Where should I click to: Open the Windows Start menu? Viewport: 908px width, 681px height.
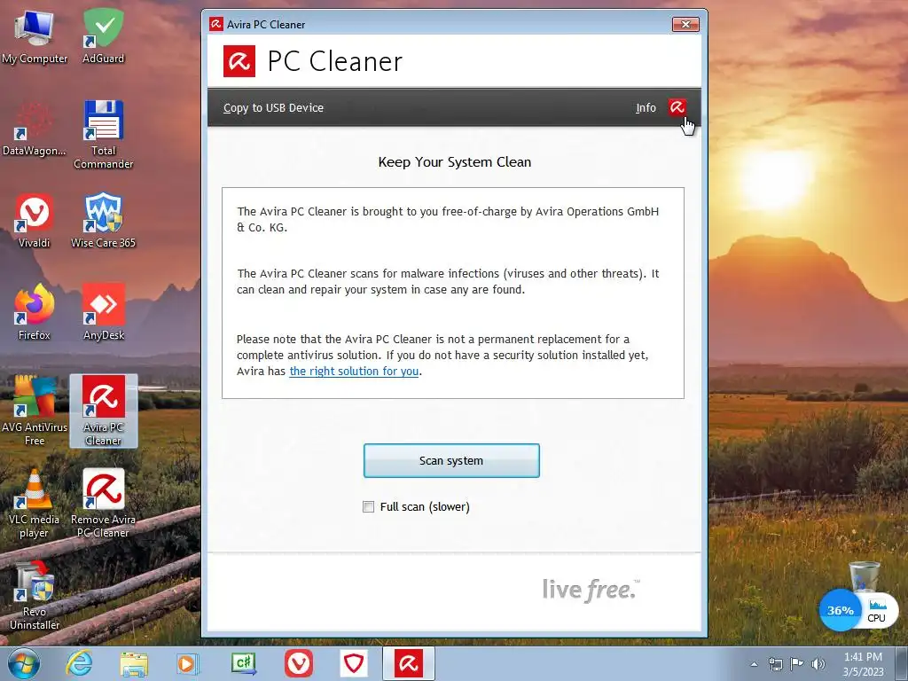click(24, 663)
